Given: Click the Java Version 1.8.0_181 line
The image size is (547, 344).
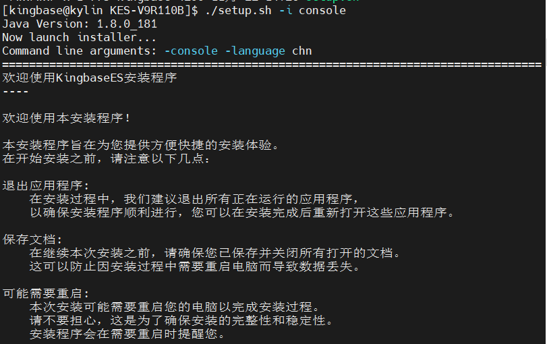Looking at the screenshot, I should 80,24.
